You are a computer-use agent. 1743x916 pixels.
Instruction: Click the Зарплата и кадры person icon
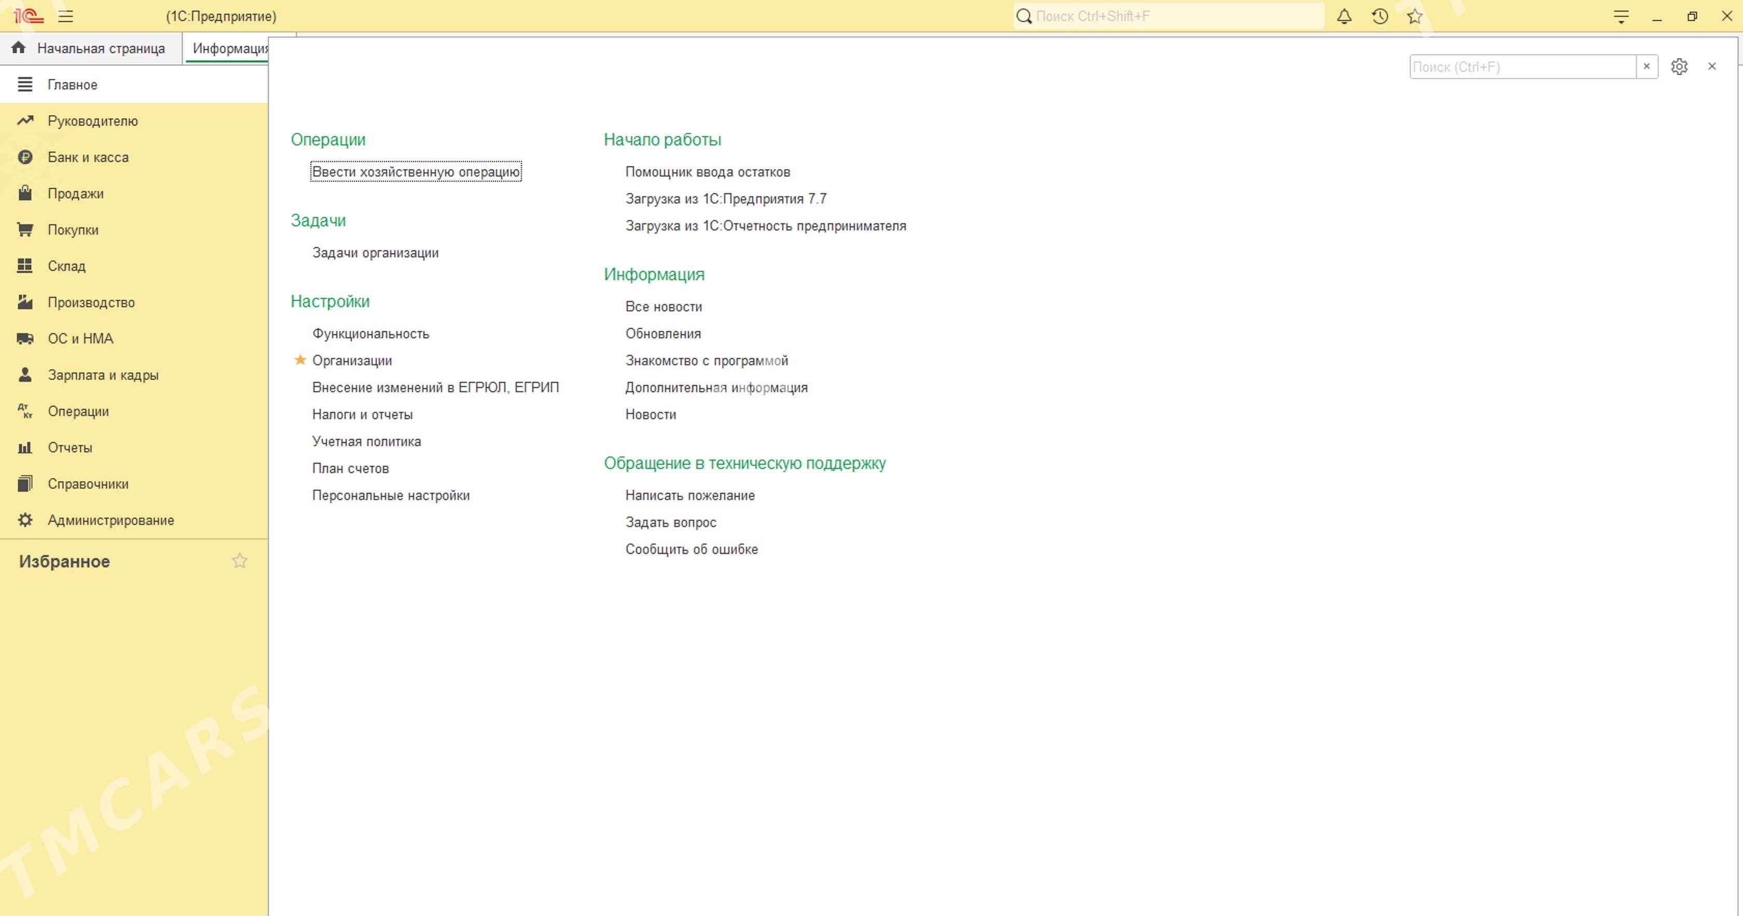[x=25, y=374]
